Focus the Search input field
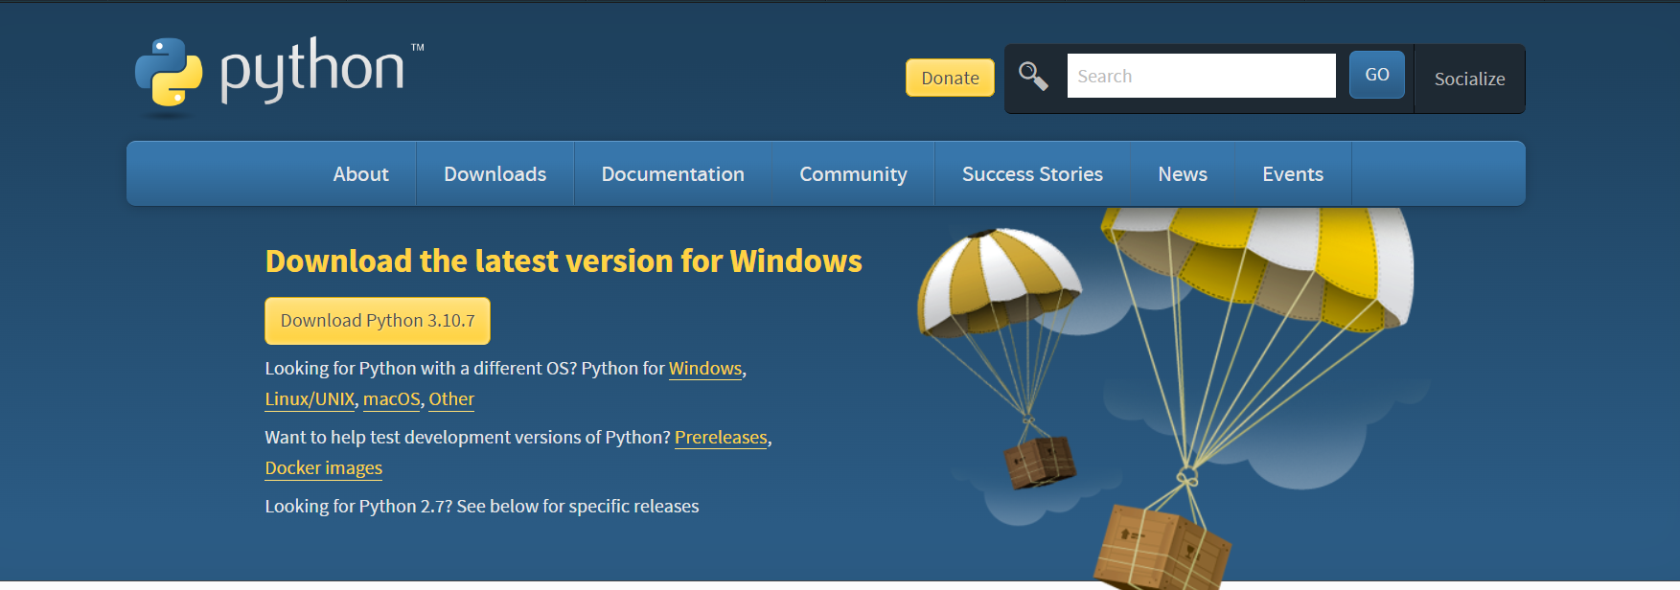Image resolution: width=1680 pixels, height=590 pixels. [x=1201, y=76]
